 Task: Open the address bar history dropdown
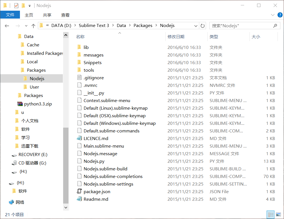196,26
